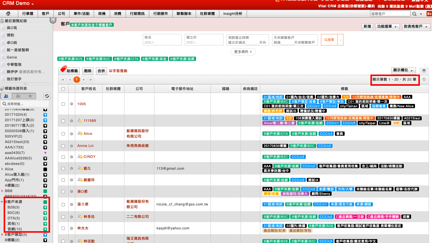
Task: Open the gear menu for 林太太 row
Action: [72, 228]
